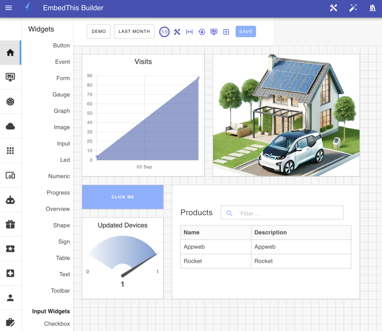Screen dimensions: 382x331
Task: Click the wrench and screwdriver dashboard settings icon
Action: coord(177,32)
